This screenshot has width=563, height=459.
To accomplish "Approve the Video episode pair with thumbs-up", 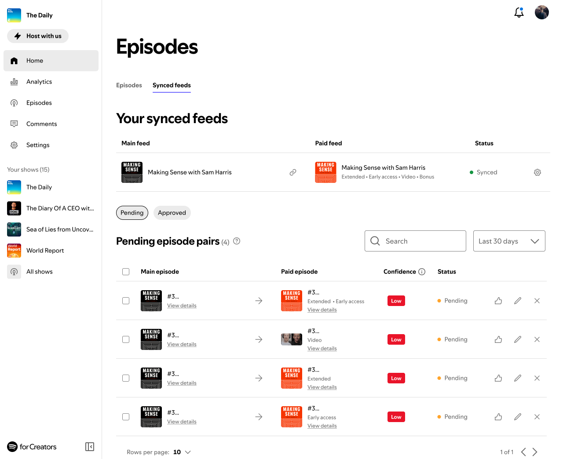I will 498,339.
